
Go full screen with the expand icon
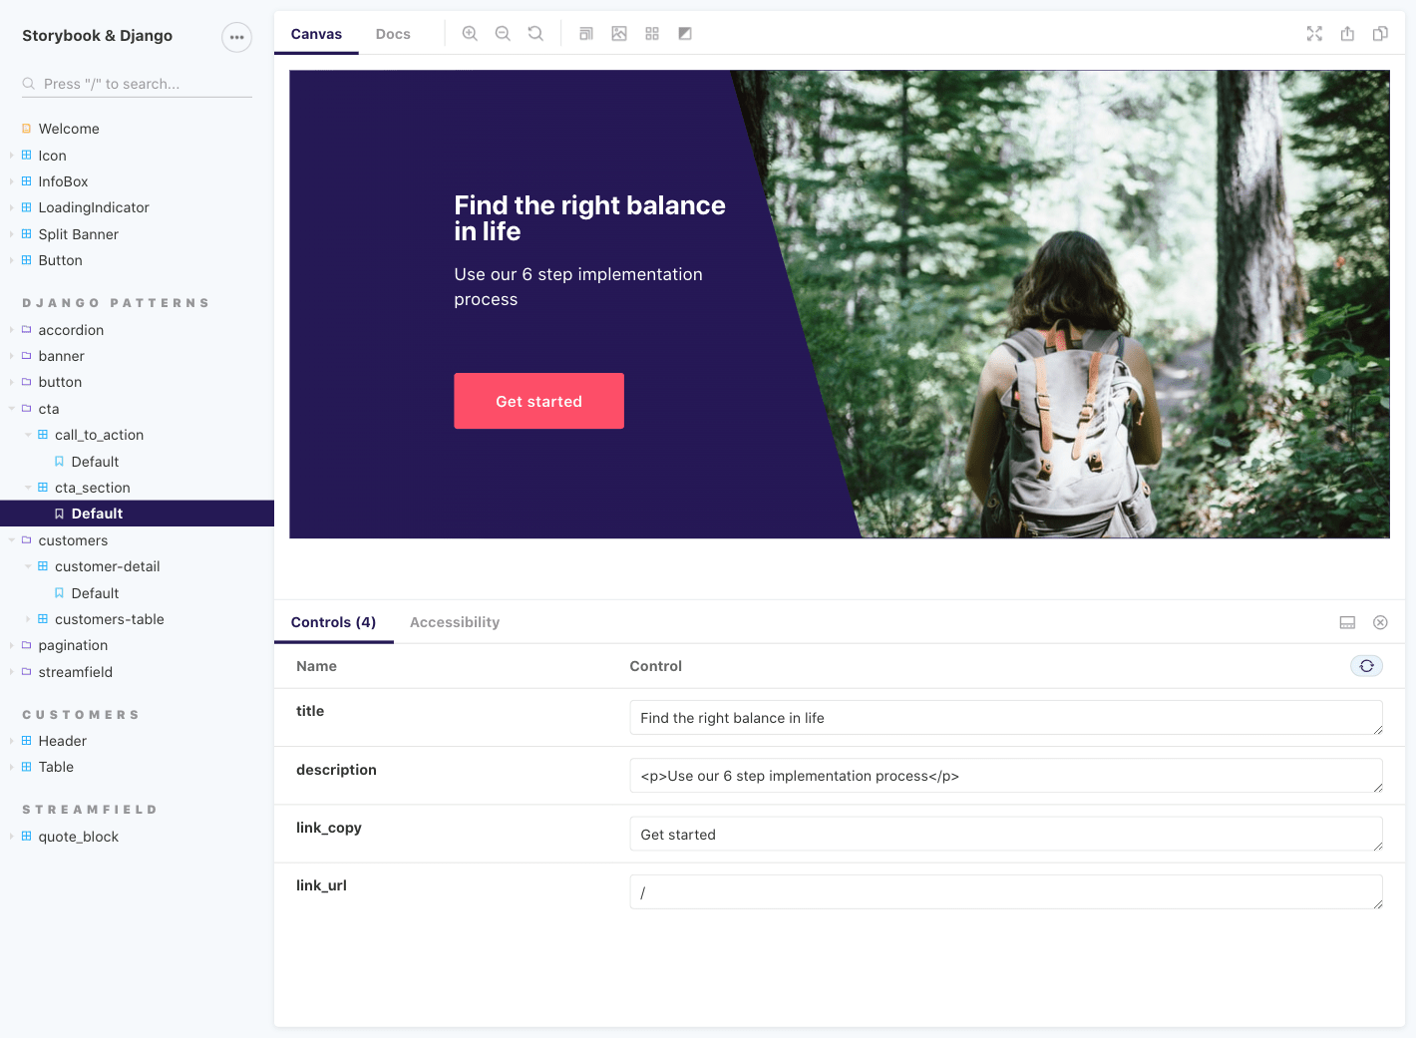click(1314, 34)
